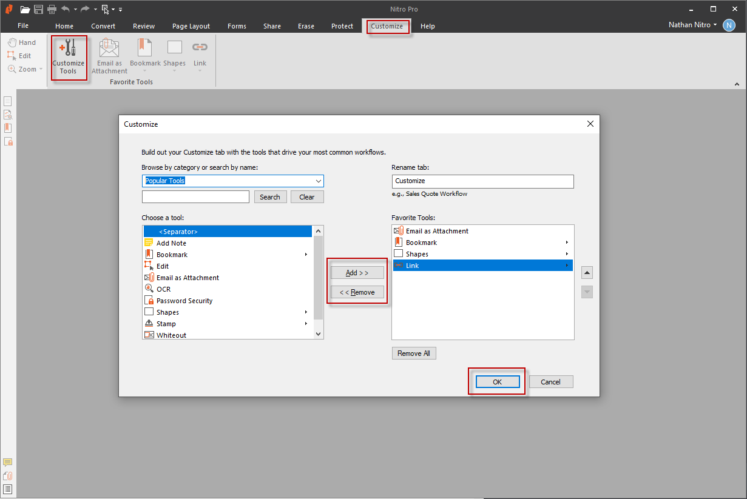Open the Nathan Nitro account menu
Viewport: 747px width, 499px height.
[x=692, y=25]
